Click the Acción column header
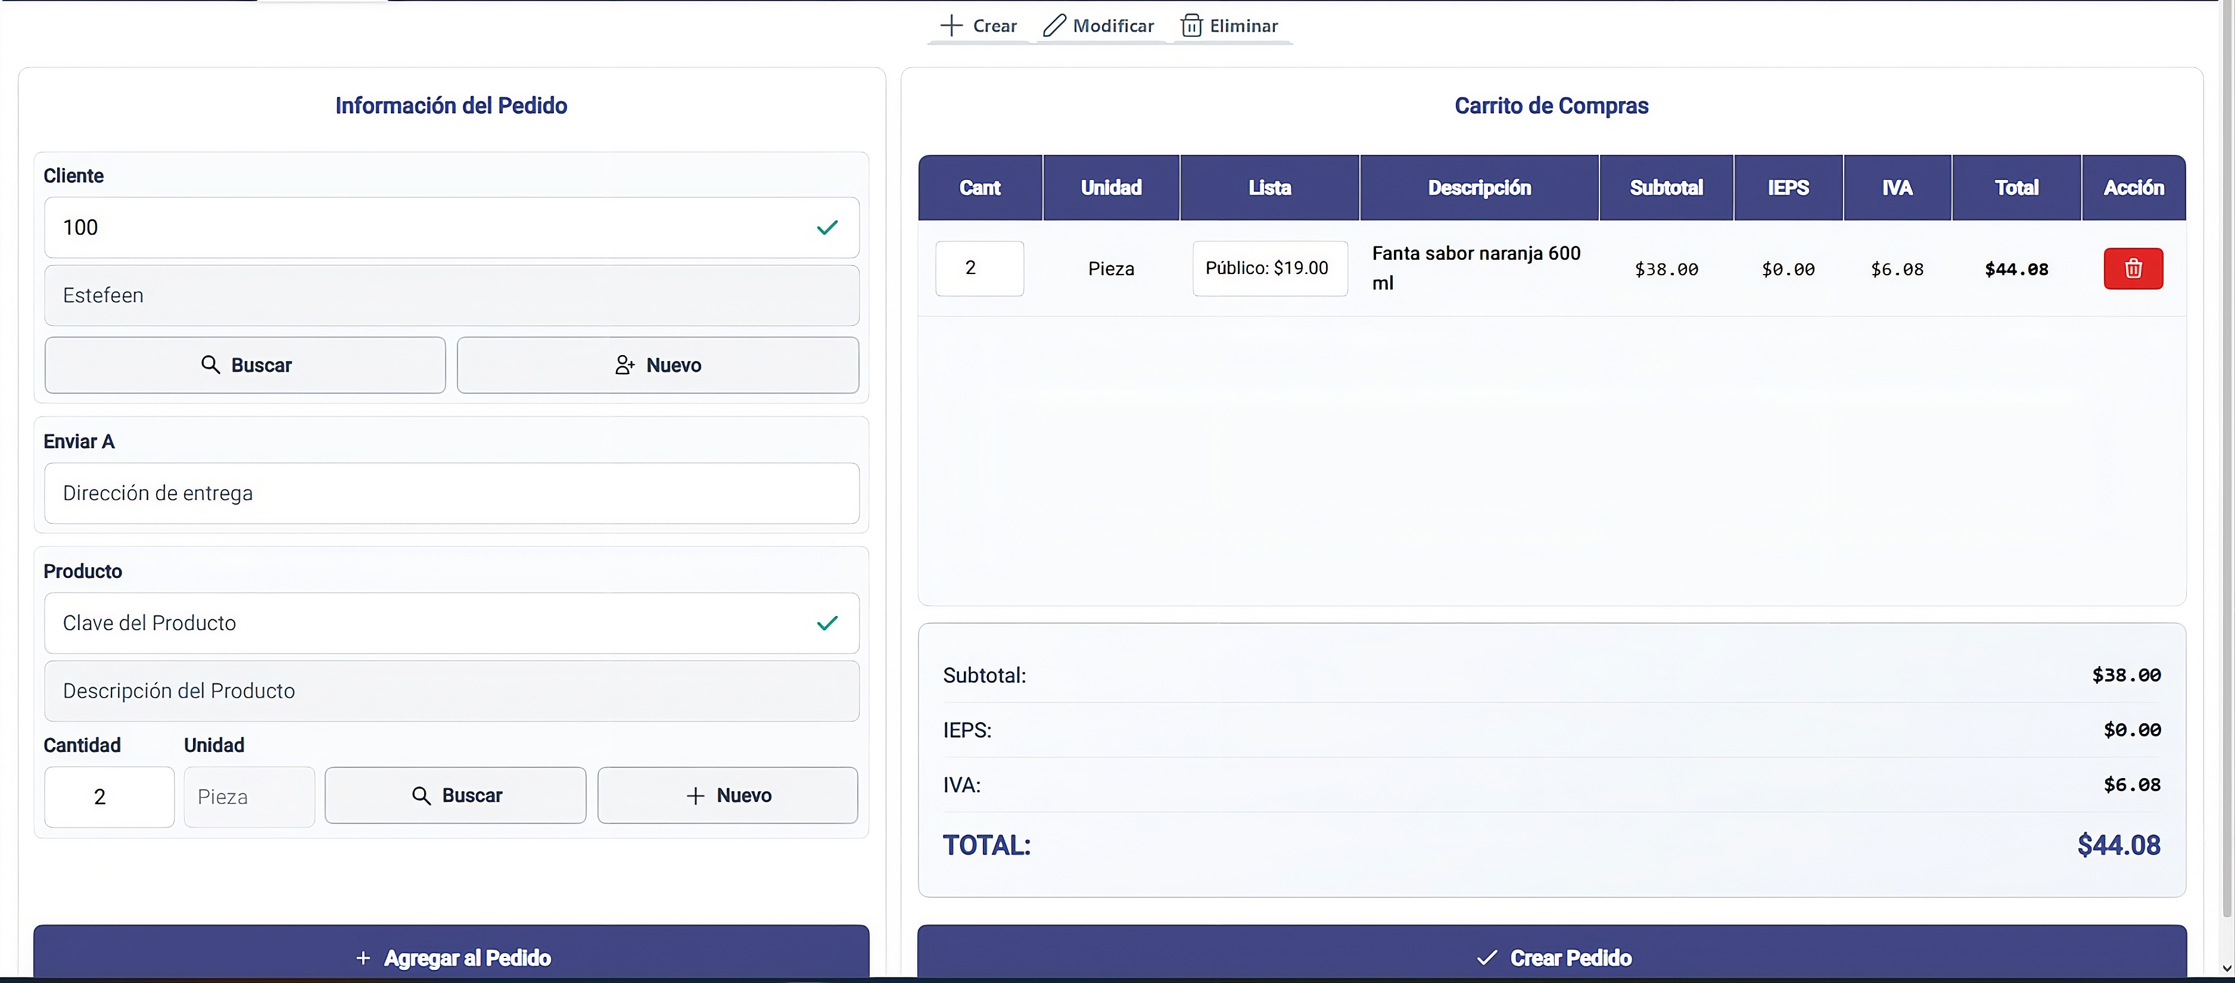The image size is (2235, 983). click(x=2134, y=188)
